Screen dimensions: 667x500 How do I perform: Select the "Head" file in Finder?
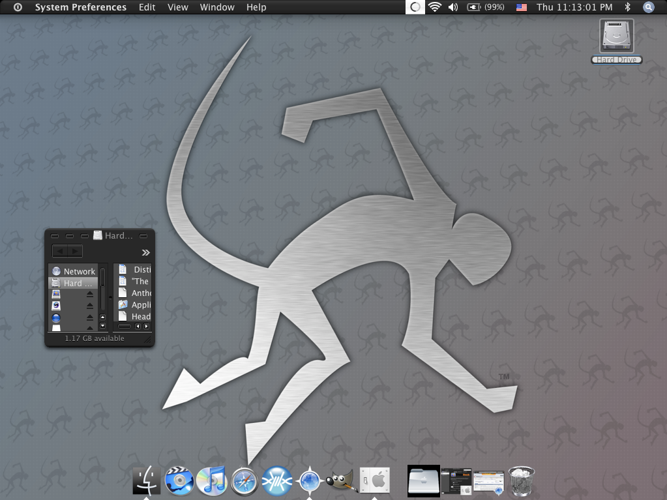[135, 316]
